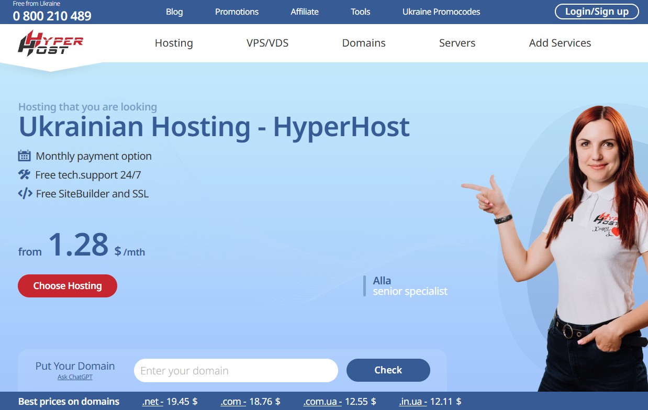Click the Hosting that you are looking tagline
Viewport: 648px width, 410px height.
(87, 107)
